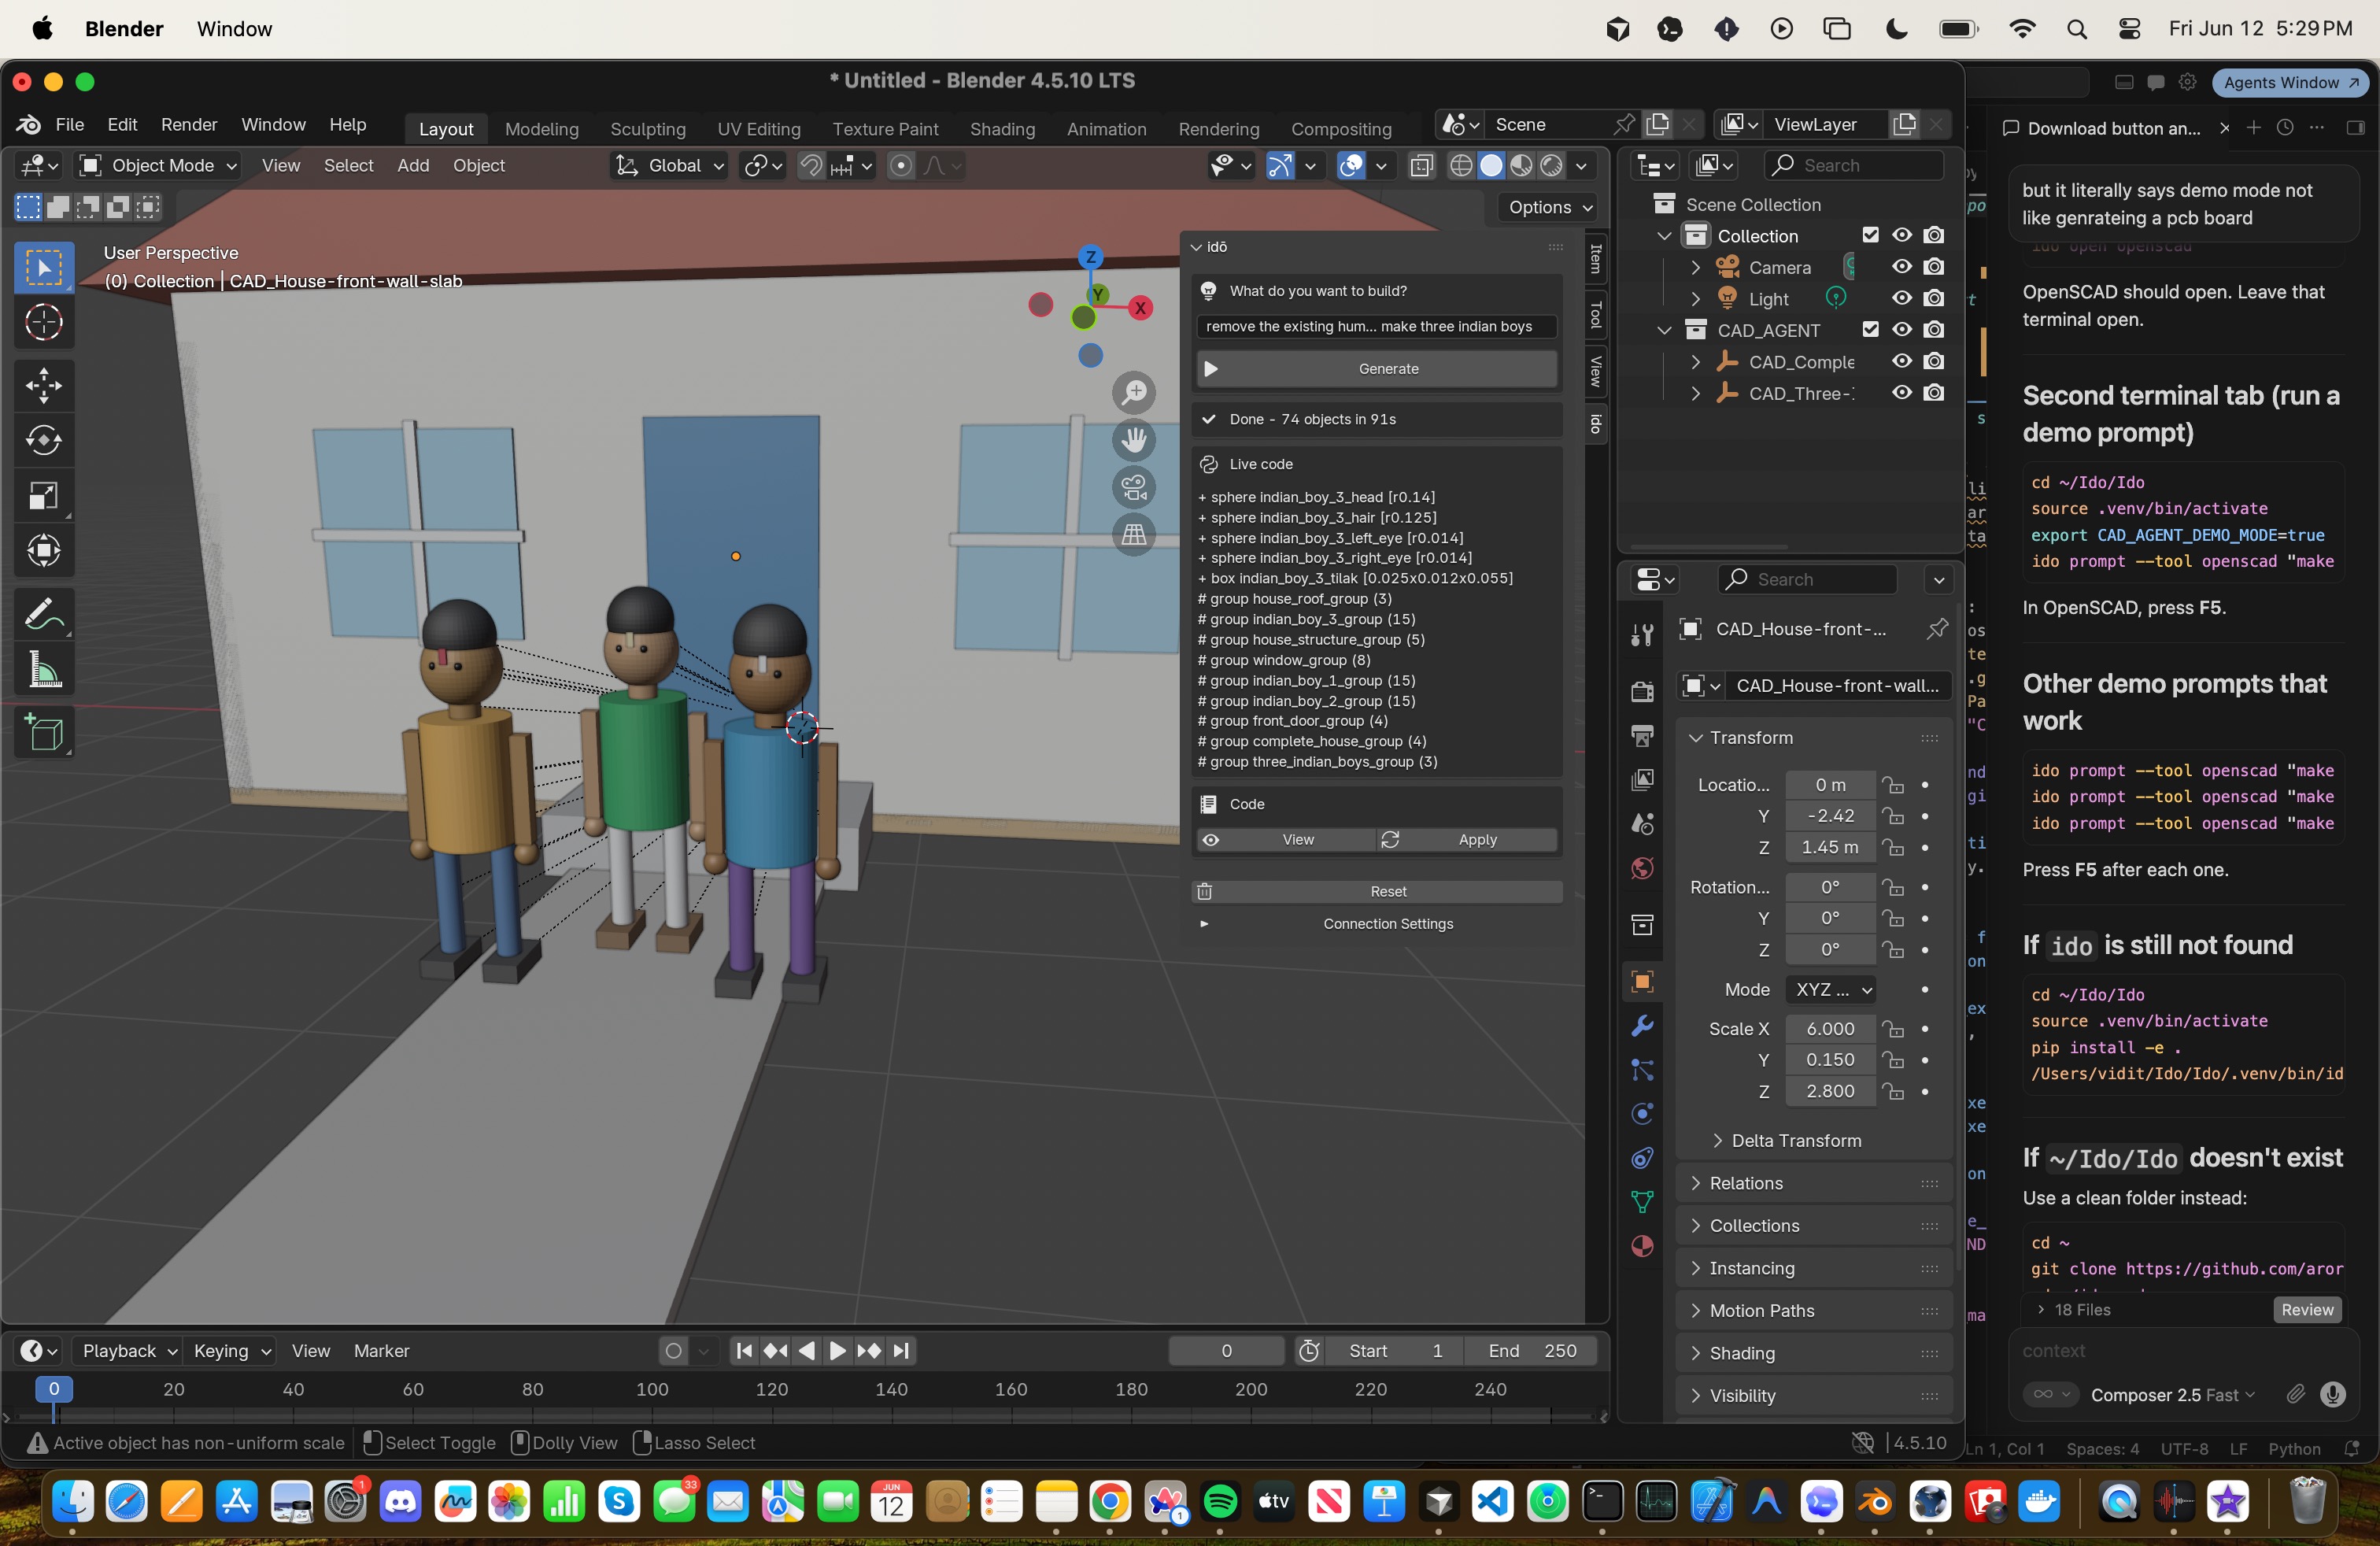The height and width of the screenshot is (1546, 2380).
Task: Click Play animation button in timeline
Action: point(838,1351)
